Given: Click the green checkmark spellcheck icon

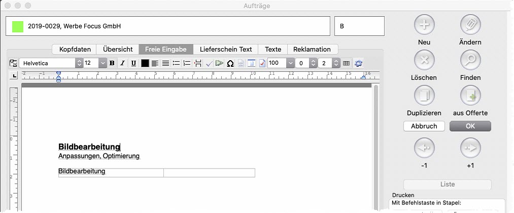Looking at the screenshot, I should pos(209,63).
